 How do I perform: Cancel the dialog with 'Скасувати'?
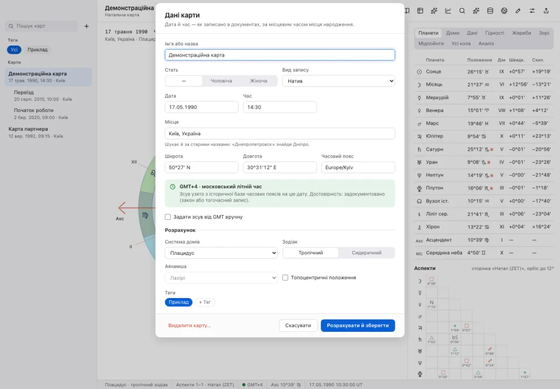click(x=298, y=325)
